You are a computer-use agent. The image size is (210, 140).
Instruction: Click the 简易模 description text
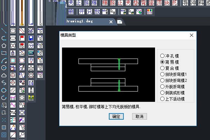(101, 107)
